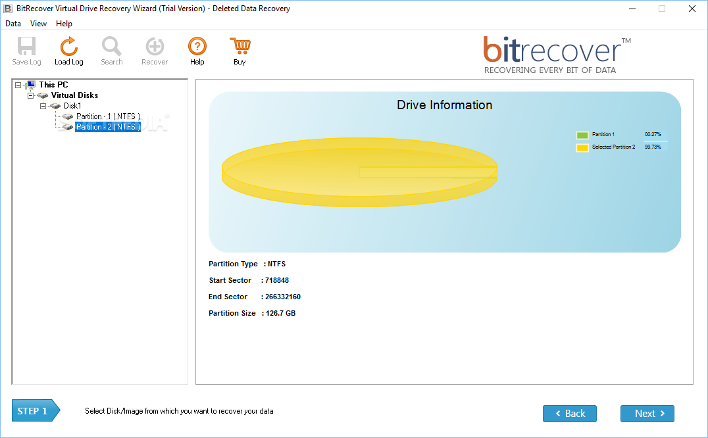Collapse the This PC tree node
Viewport: 708px width, 438px height.
click(18, 85)
